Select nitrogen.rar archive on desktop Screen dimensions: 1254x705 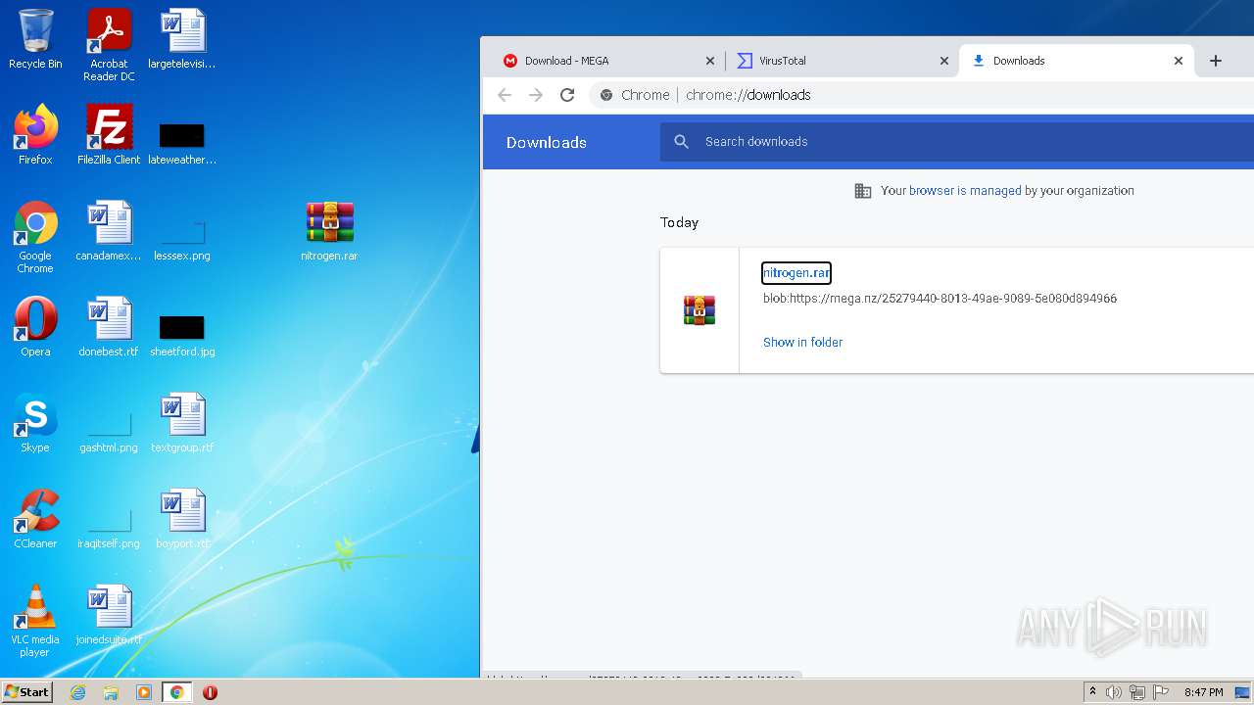click(329, 231)
